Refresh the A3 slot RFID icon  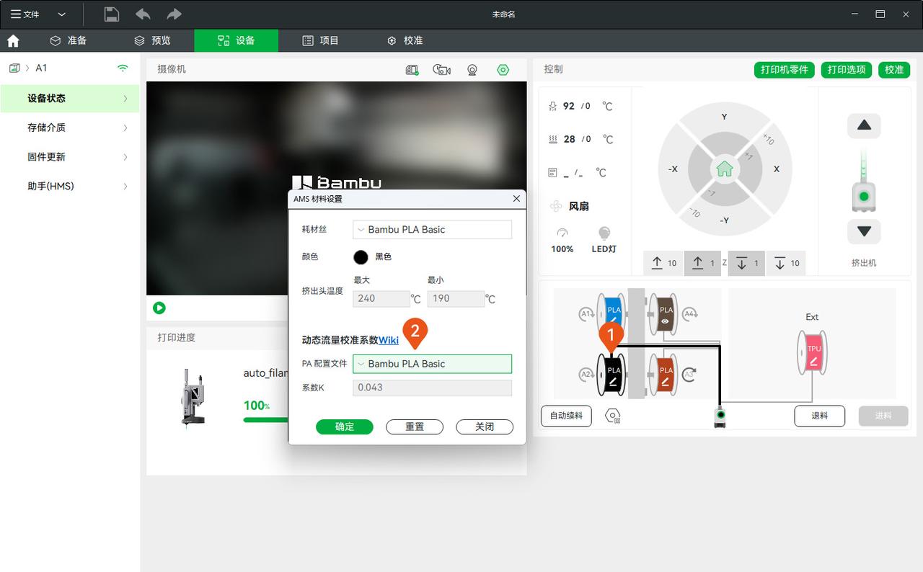click(689, 374)
